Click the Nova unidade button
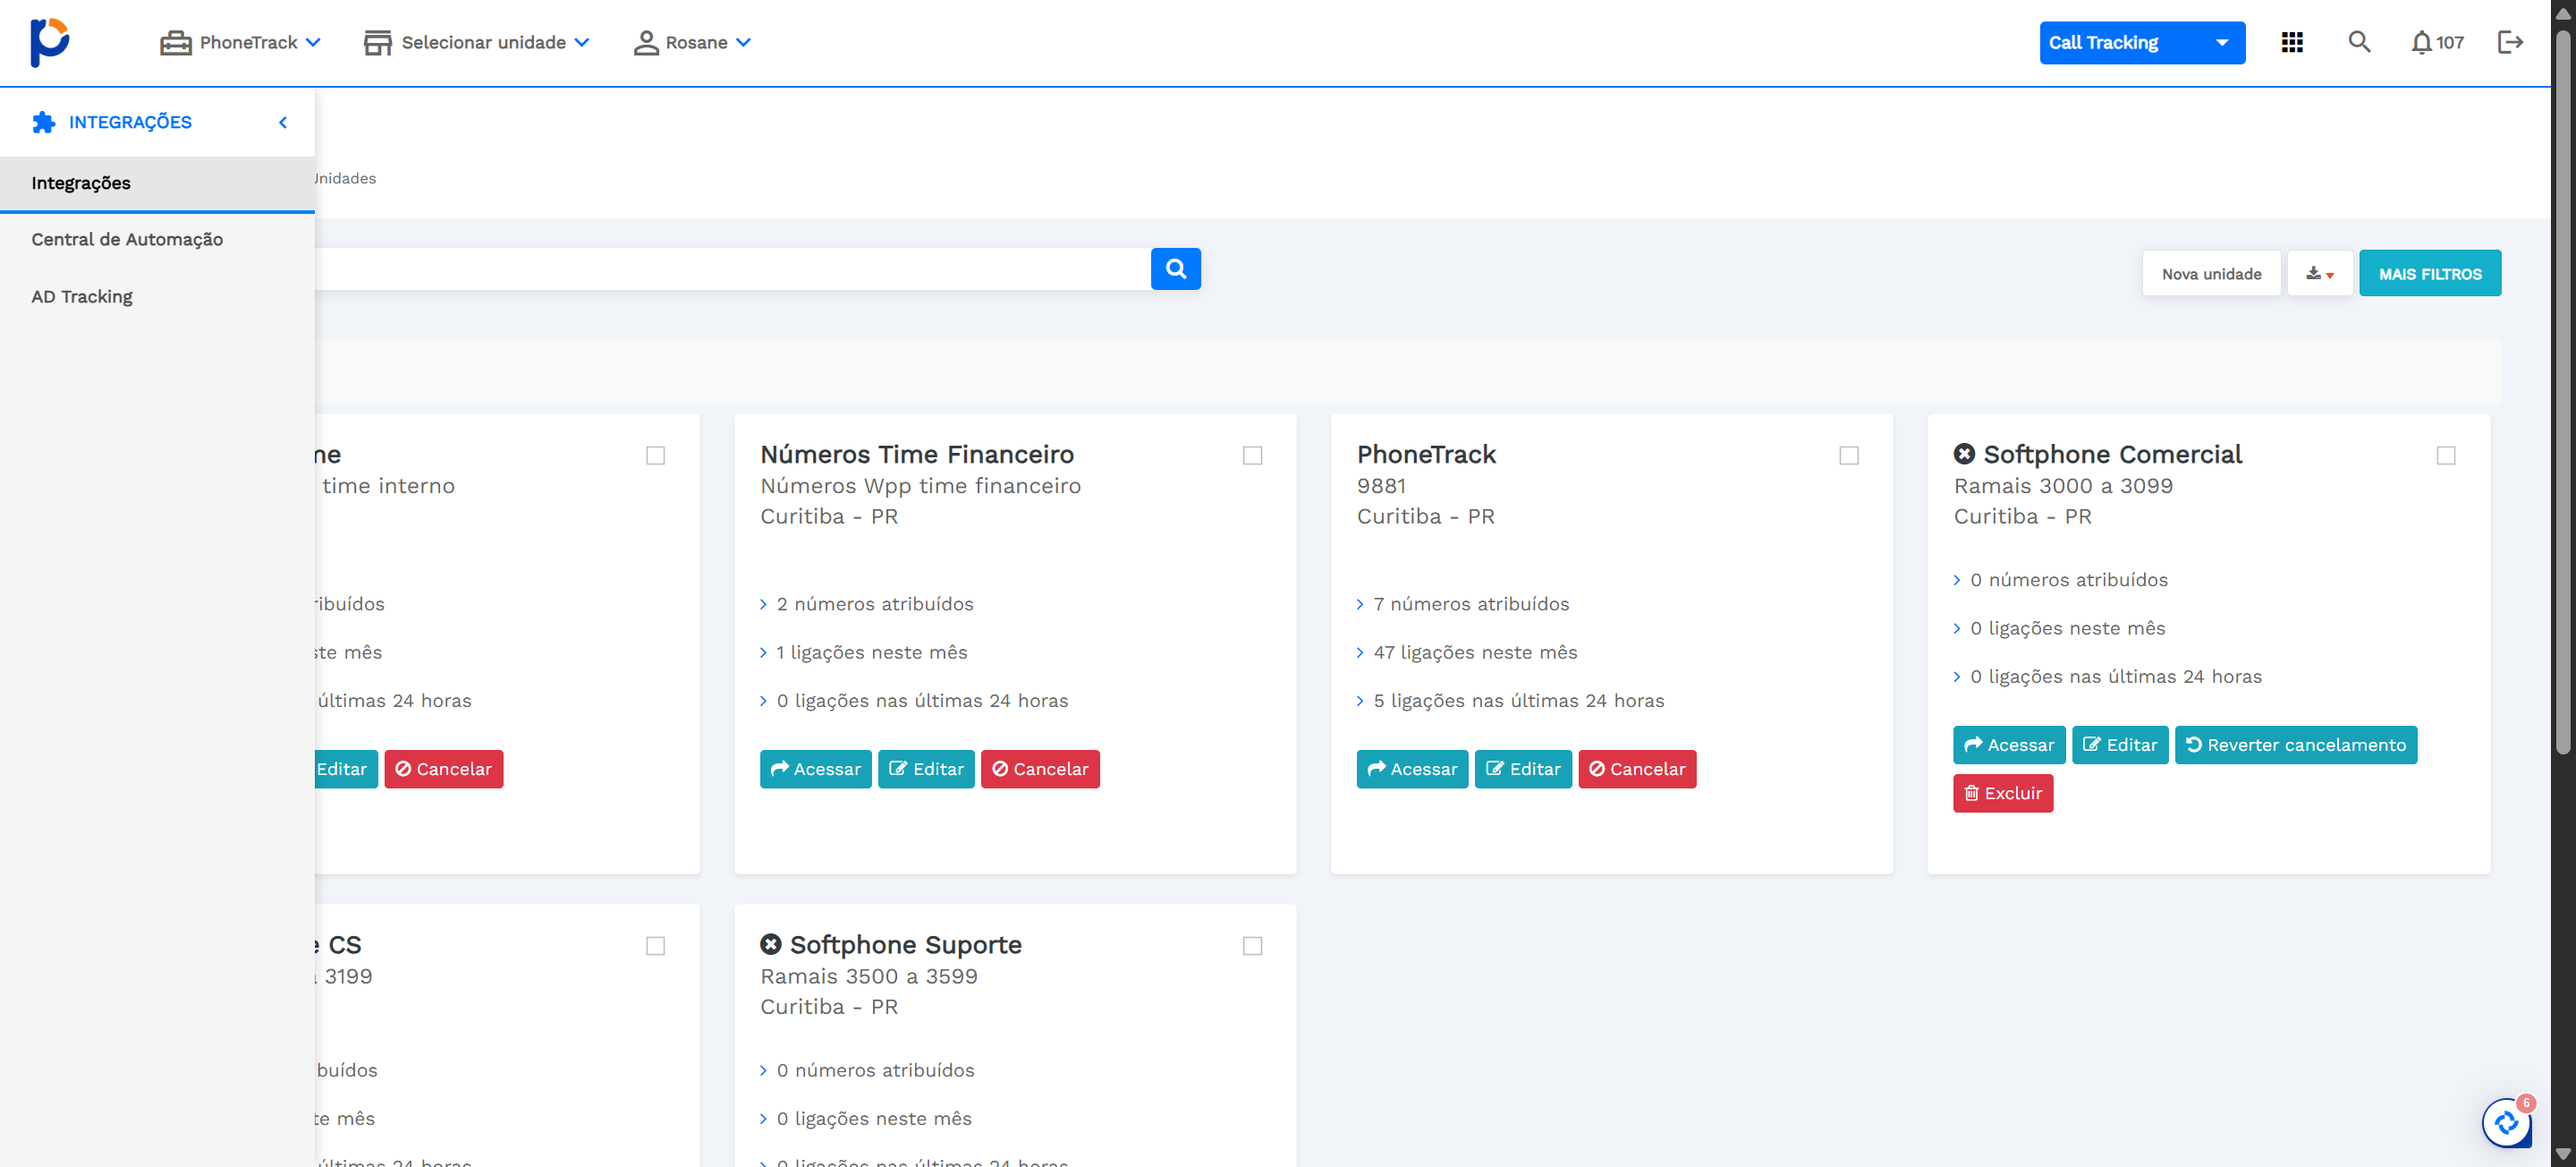2576x1167 pixels. [x=2211, y=273]
